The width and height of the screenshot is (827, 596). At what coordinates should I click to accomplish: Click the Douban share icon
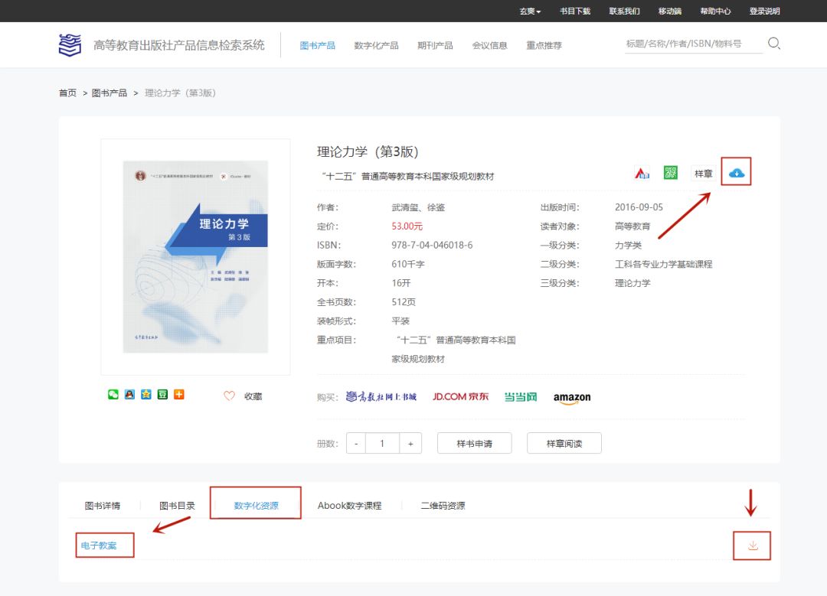[x=162, y=395]
